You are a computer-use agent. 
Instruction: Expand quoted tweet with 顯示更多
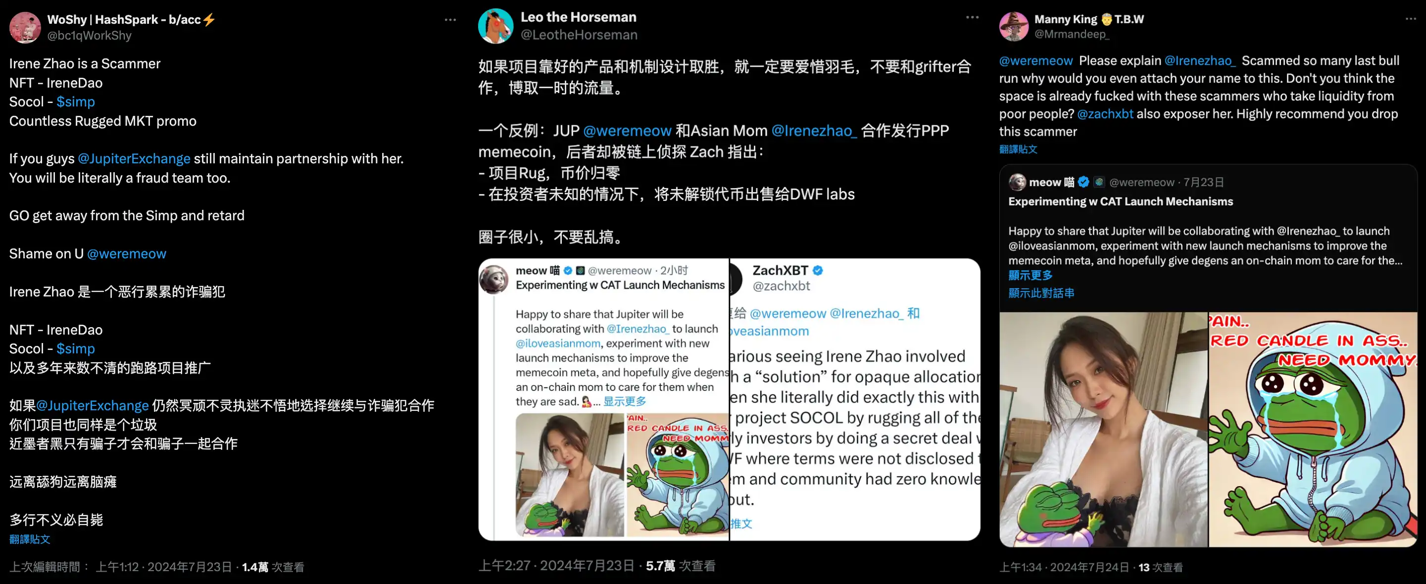1030,275
